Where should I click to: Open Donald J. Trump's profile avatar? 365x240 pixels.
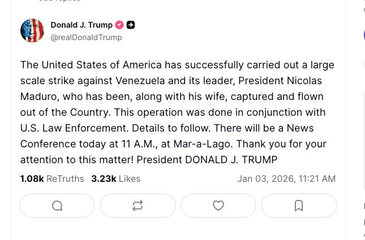pos(32,30)
